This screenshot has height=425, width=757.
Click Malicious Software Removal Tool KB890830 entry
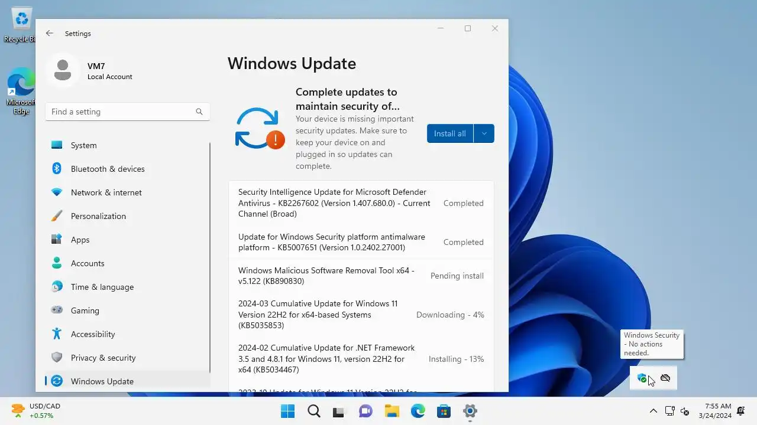pyautogui.click(x=361, y=276)
